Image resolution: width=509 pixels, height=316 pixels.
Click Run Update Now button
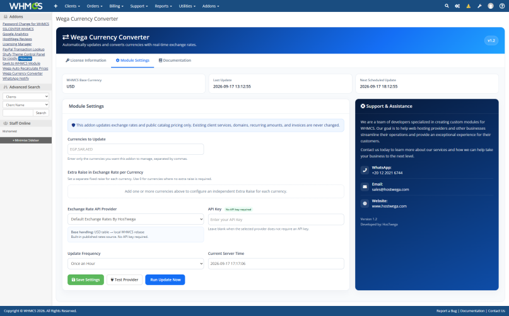click(x=165, y=279)
